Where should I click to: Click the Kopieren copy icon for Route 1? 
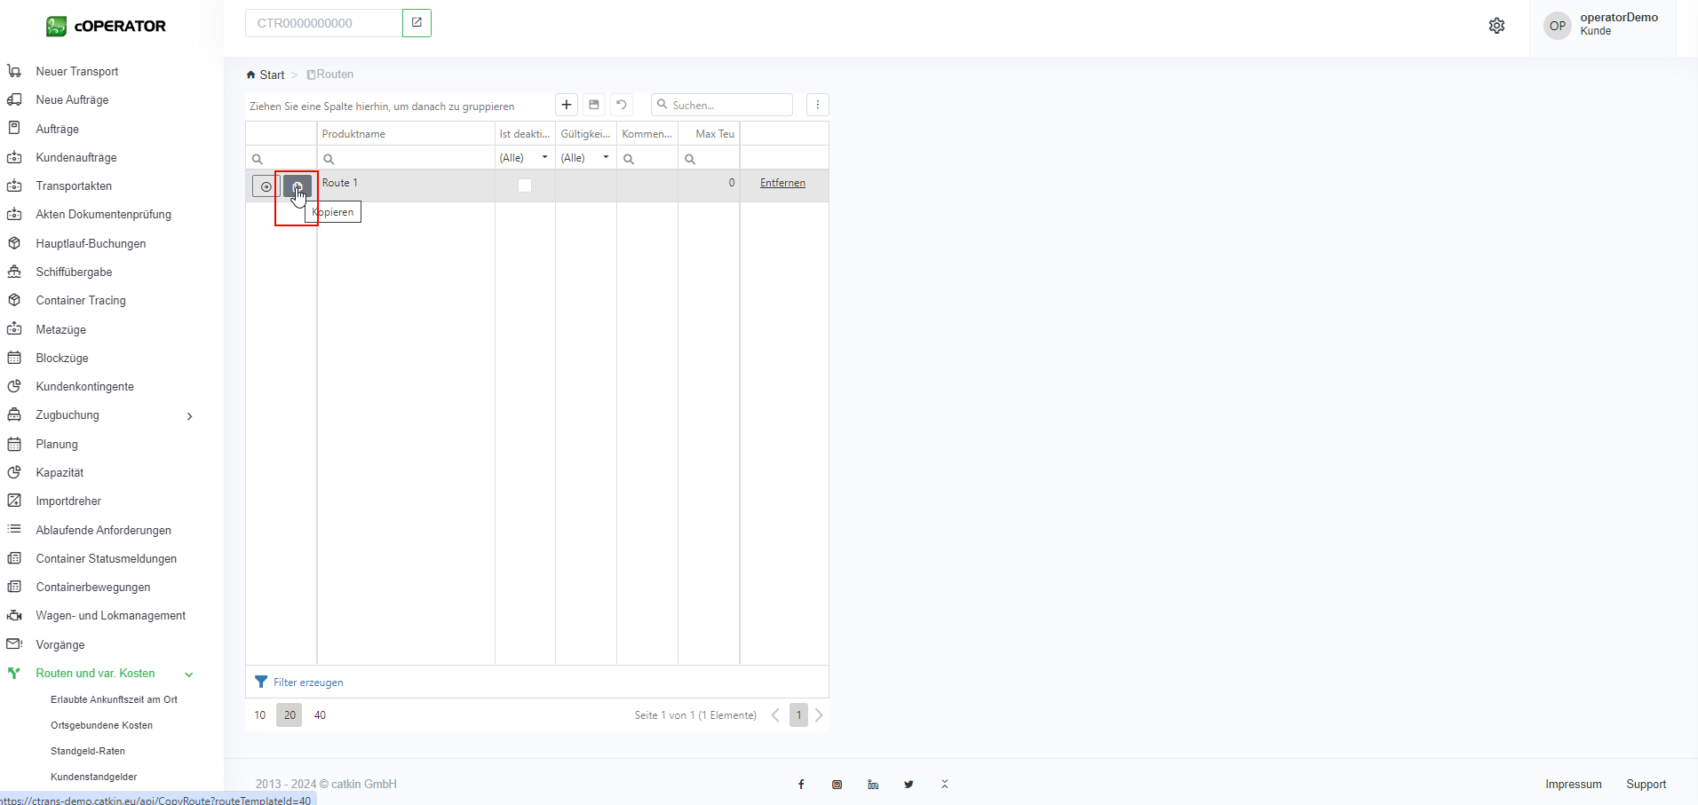click(297, 186)
